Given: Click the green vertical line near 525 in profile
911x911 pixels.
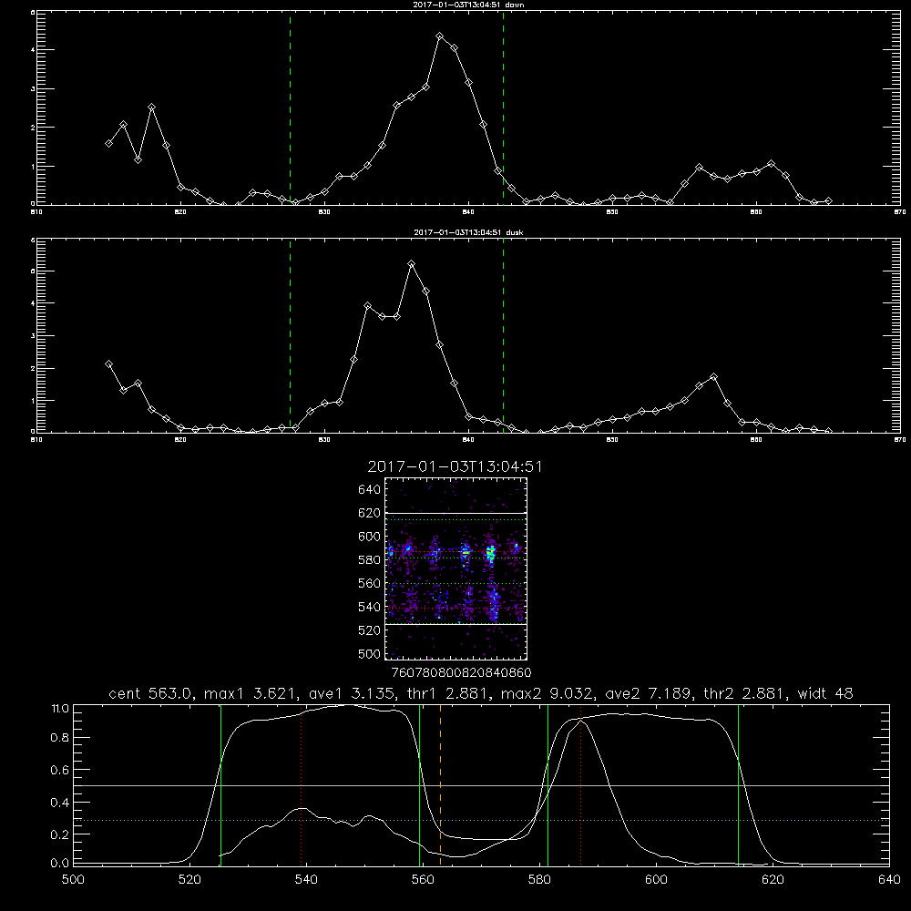Looking at the screenshot, I should 220,784.
